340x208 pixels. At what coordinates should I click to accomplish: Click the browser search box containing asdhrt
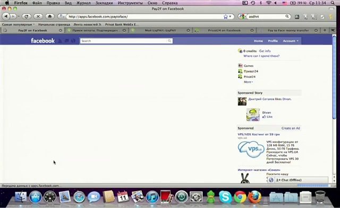click(266, 16)
